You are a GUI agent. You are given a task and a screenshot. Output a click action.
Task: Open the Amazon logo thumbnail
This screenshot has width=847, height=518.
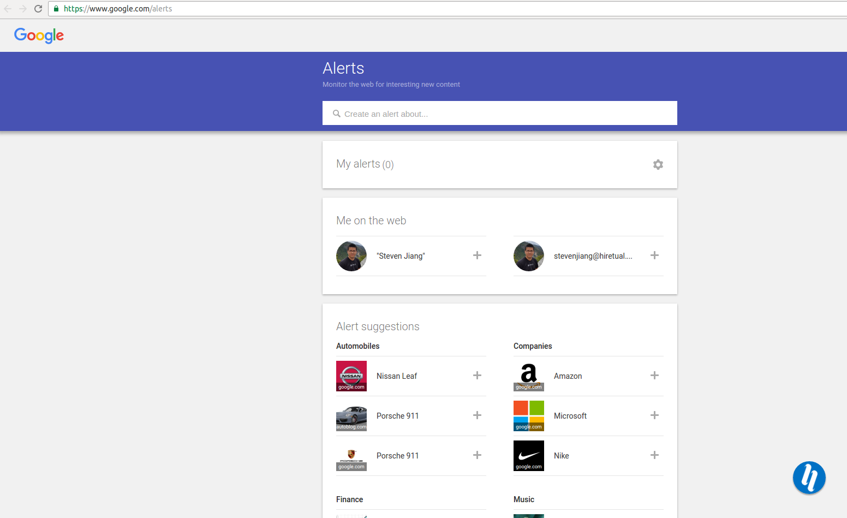(529, 376)
